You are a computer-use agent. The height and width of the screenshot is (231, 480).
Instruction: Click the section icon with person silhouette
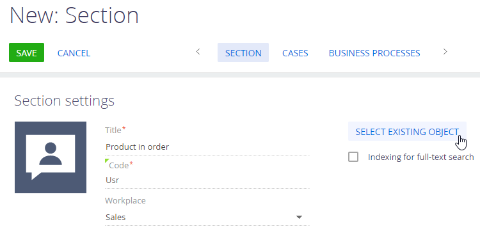point(51,157)
